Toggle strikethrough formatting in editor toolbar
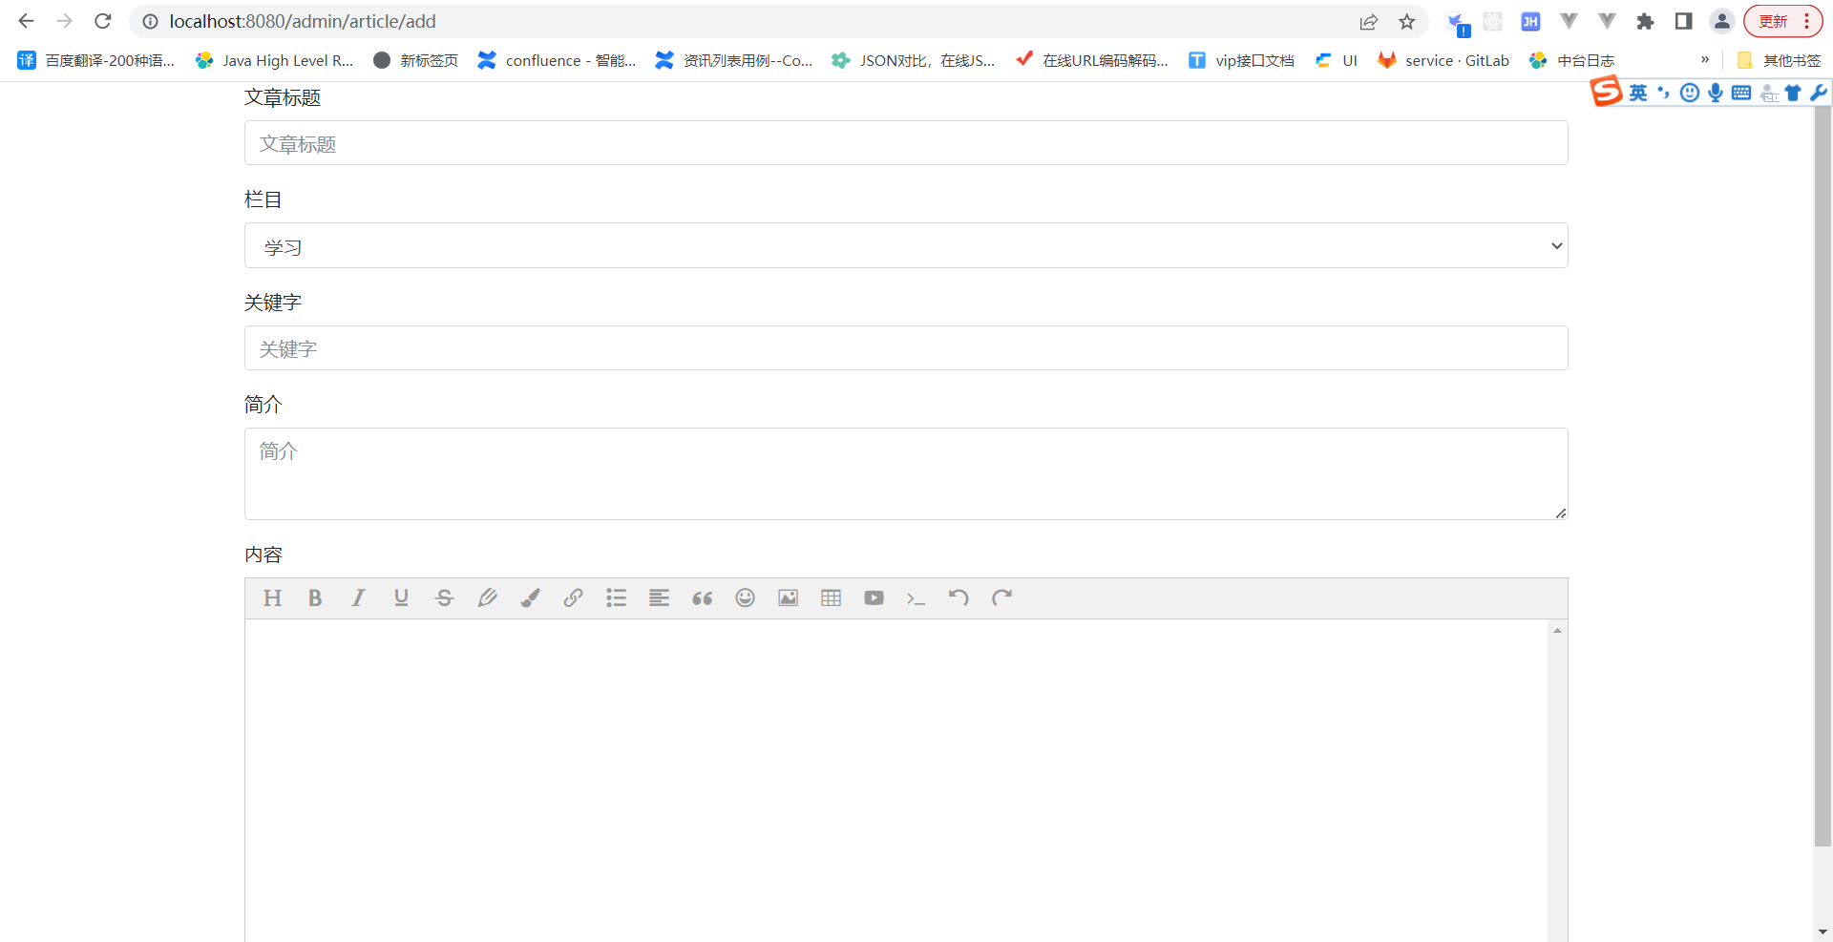 (x=444, y=597)
